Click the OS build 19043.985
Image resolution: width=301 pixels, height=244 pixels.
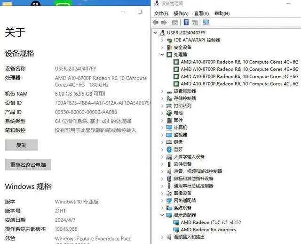pyautogui.click(x=66, y=229)
